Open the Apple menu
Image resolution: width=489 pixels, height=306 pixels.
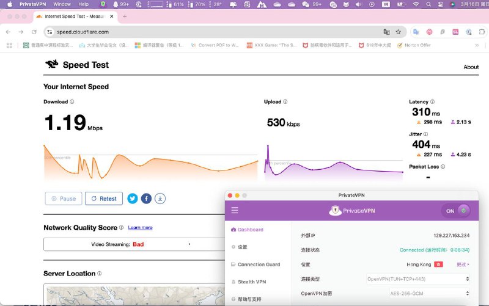[x=10, y=4]
